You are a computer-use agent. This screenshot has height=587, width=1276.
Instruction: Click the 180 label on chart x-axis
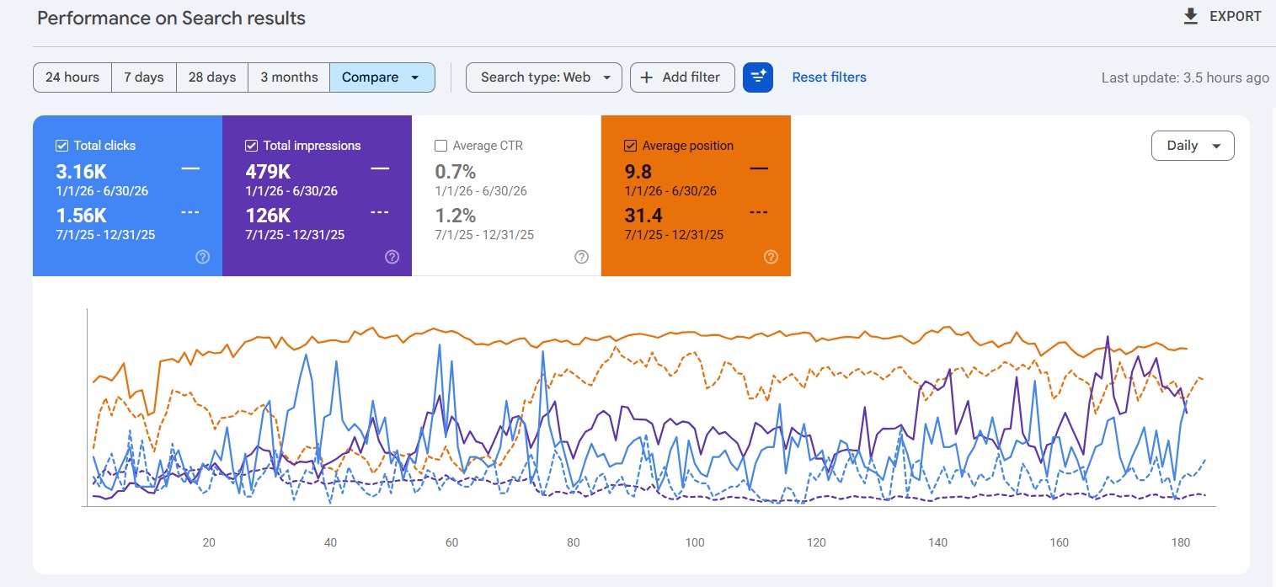tap(1181, 542)
